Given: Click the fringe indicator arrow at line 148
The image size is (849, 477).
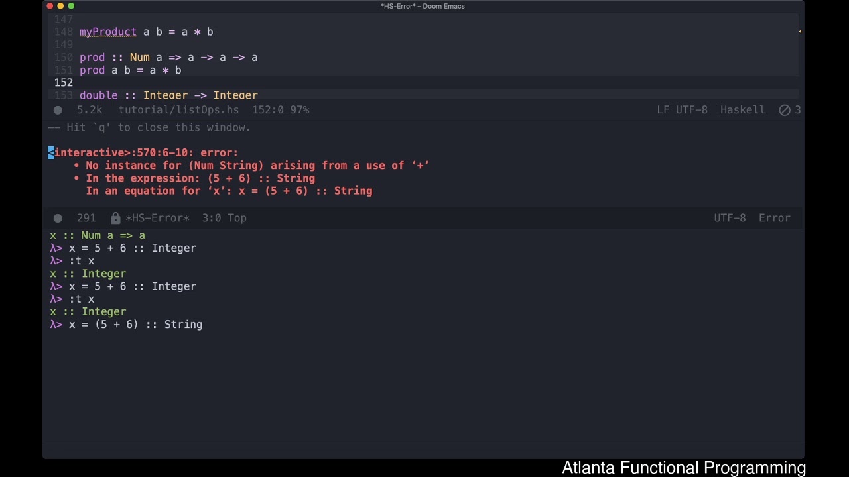Looking at the screenshot, I should tap(800, 31).
